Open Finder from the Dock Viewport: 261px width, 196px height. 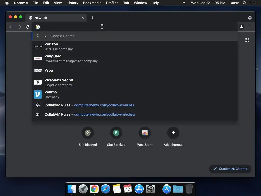click(x=72, y=189)
